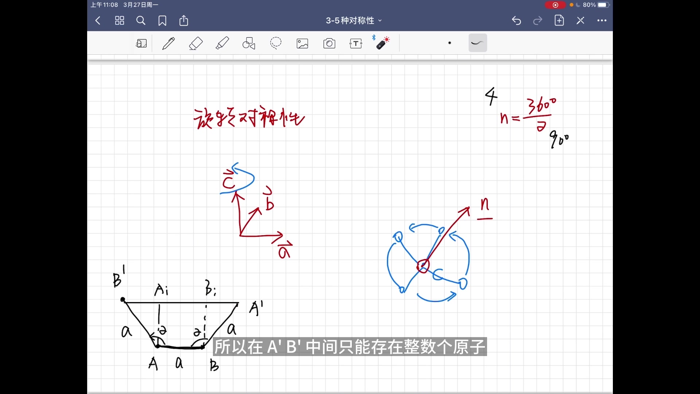
Task: Open the 3-5种对称性 document title dropdown
Action: (354, 20)
